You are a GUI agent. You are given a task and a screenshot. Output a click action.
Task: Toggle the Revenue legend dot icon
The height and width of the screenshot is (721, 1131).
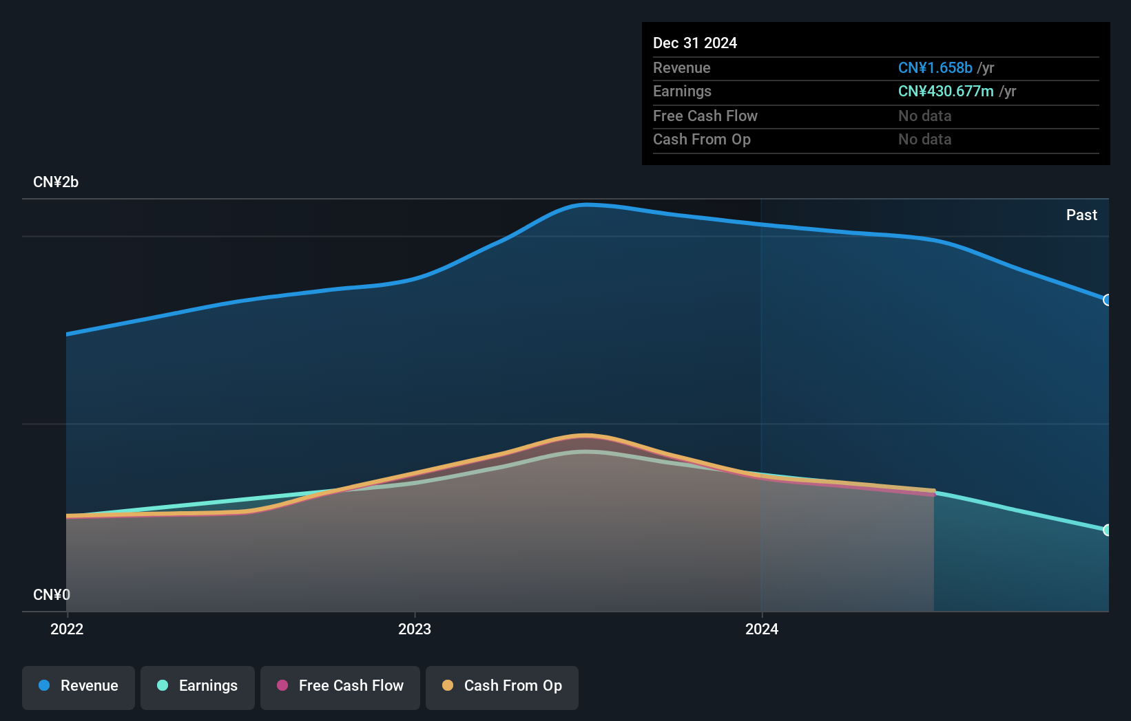(x=43, y=686)
